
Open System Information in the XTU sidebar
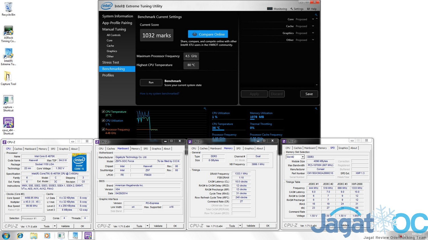tap(118, 16)
